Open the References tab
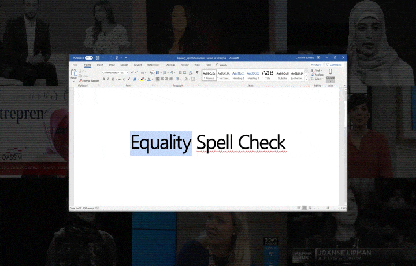The image size is (416, 266). [x=153, y=65]
